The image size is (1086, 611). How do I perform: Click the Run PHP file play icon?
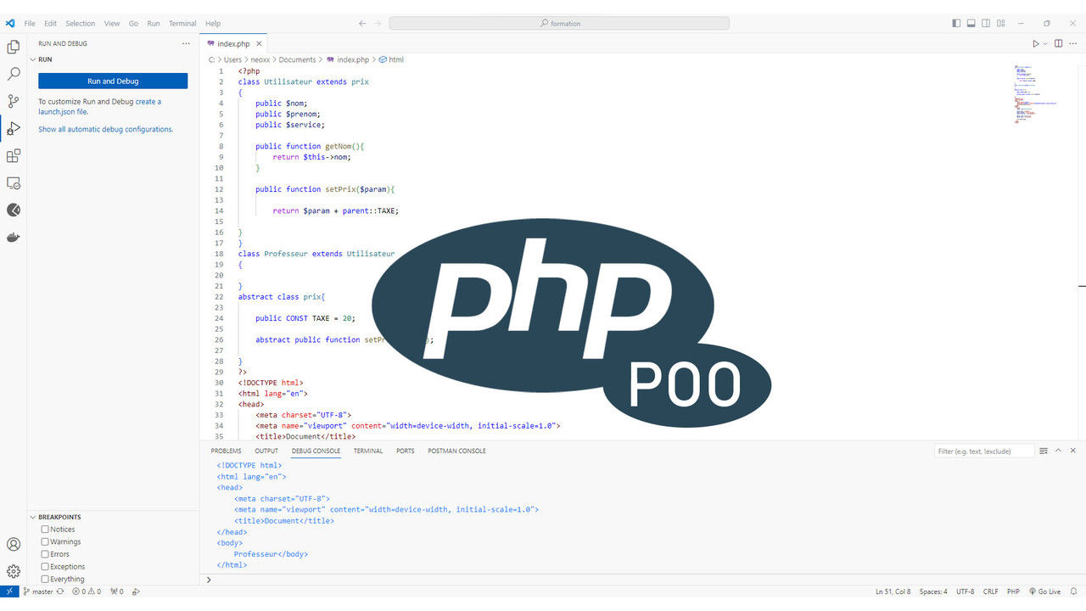(1035, 43)
